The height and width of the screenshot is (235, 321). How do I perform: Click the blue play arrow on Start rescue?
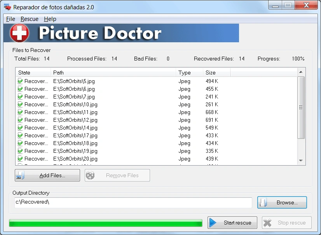(213, 223)
